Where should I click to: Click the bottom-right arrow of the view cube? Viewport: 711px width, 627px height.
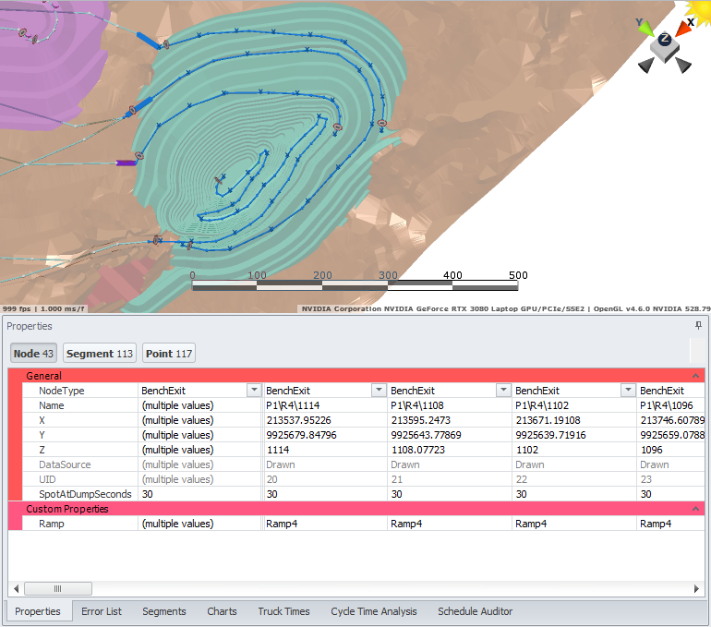[x=682, y=66]
